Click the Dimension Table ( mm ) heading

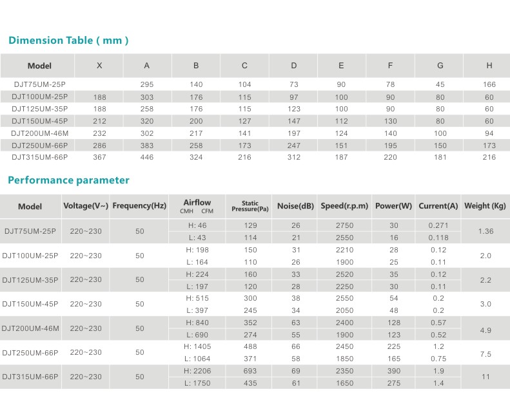68,41
